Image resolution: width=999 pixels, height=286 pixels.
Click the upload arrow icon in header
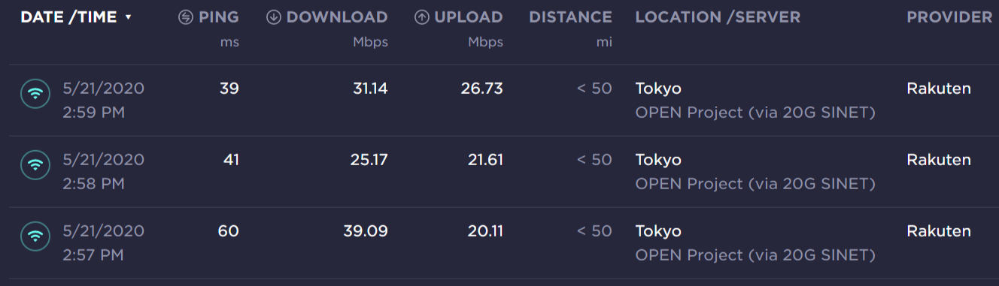tap(422, 17)
